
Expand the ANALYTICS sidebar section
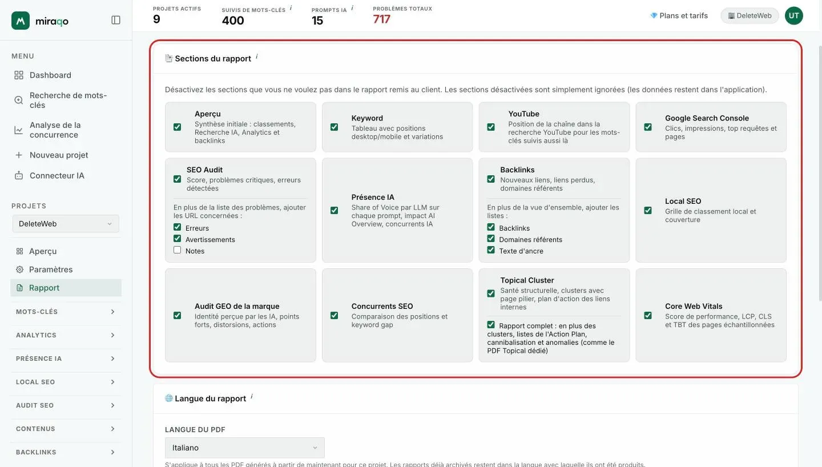(x=66, y=335)
